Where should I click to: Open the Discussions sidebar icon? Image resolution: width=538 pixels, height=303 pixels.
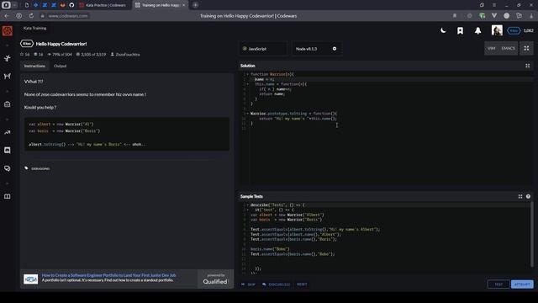pyautogui.click(x=8, y=168)
